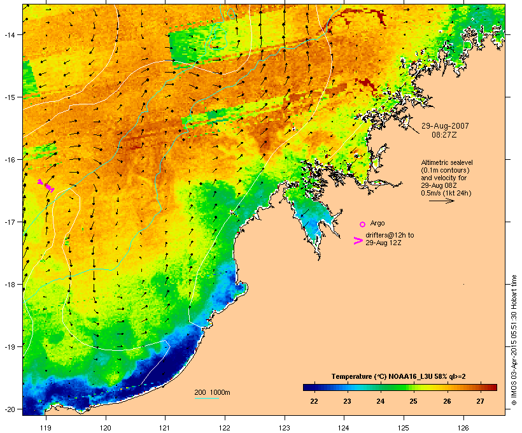Viewport: 522px width, 433px height.
Task: Click the latitude axis label -18
Action: 9,284
